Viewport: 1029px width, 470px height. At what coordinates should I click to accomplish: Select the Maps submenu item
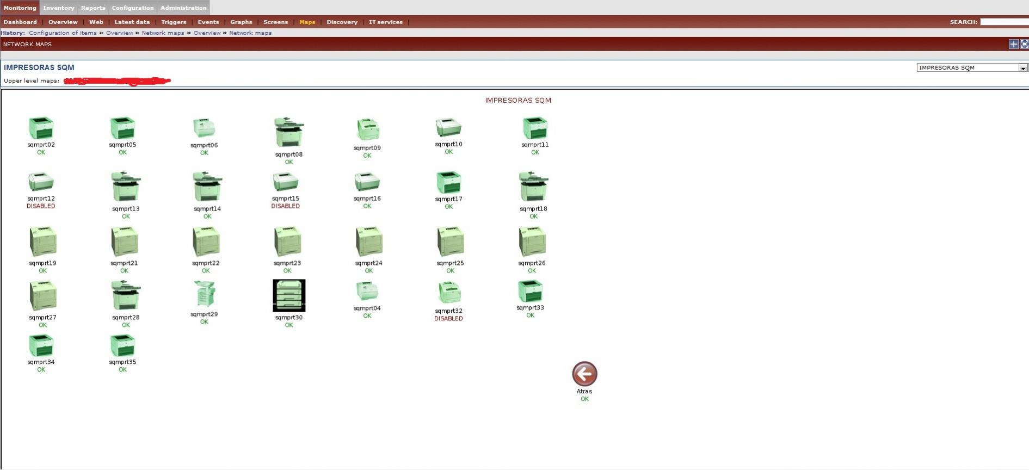307,22
